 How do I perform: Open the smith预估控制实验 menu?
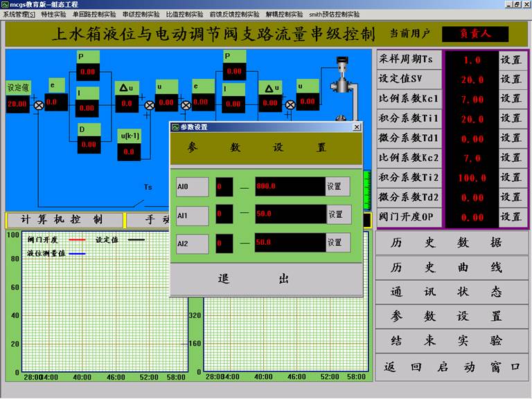pyautogui.click(x=335, y=14)
